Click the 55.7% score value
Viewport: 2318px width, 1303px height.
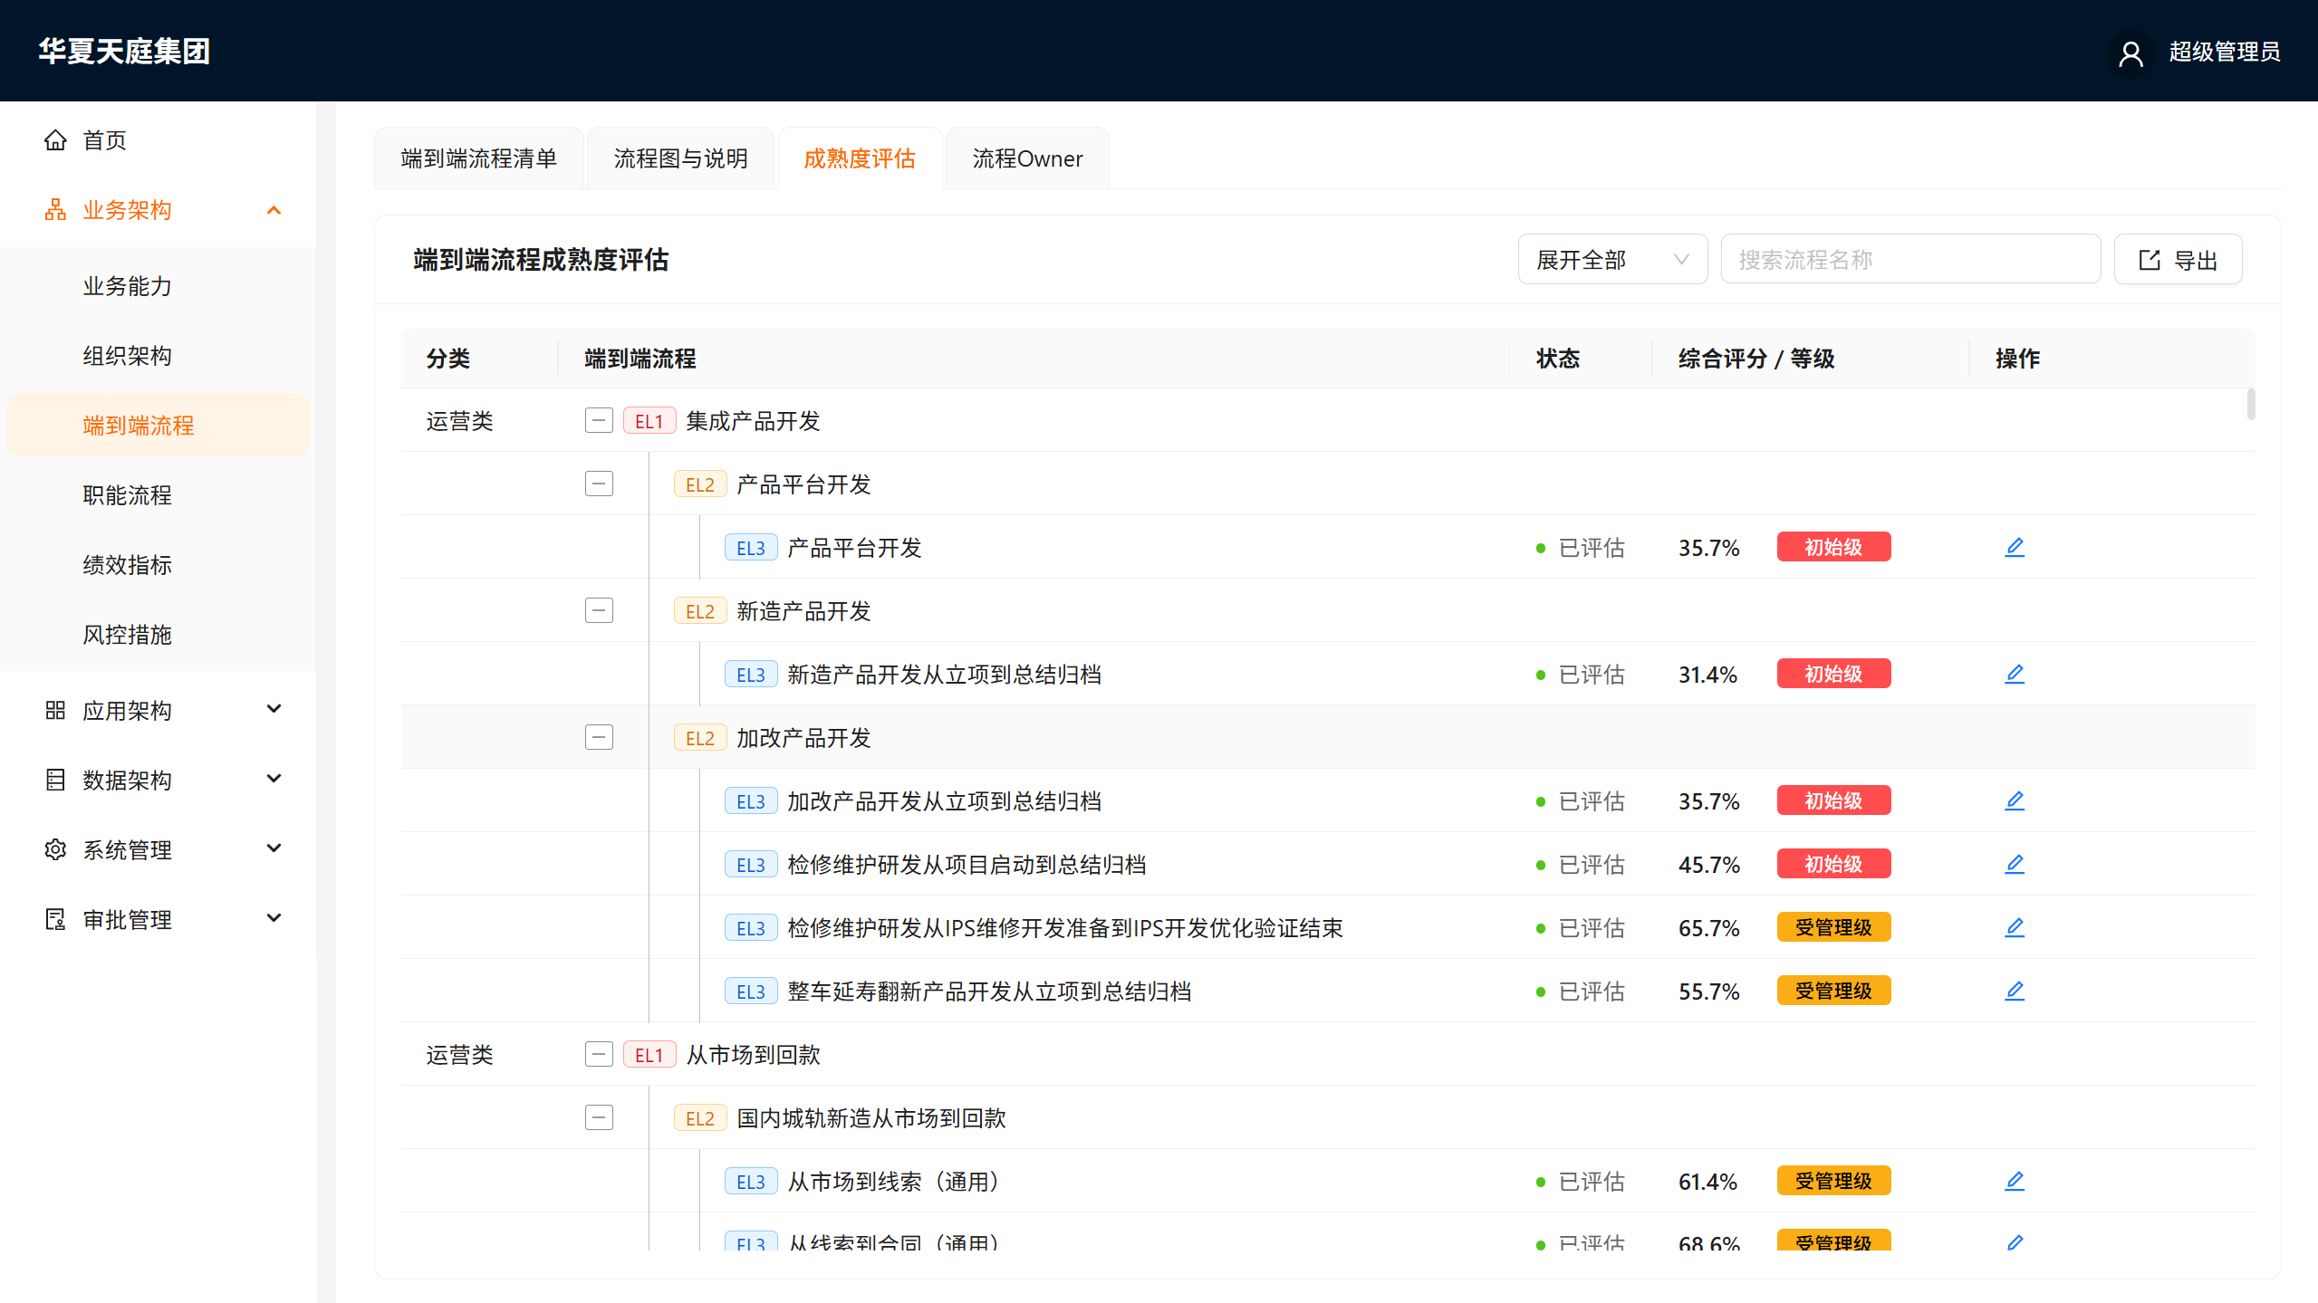1708,992
